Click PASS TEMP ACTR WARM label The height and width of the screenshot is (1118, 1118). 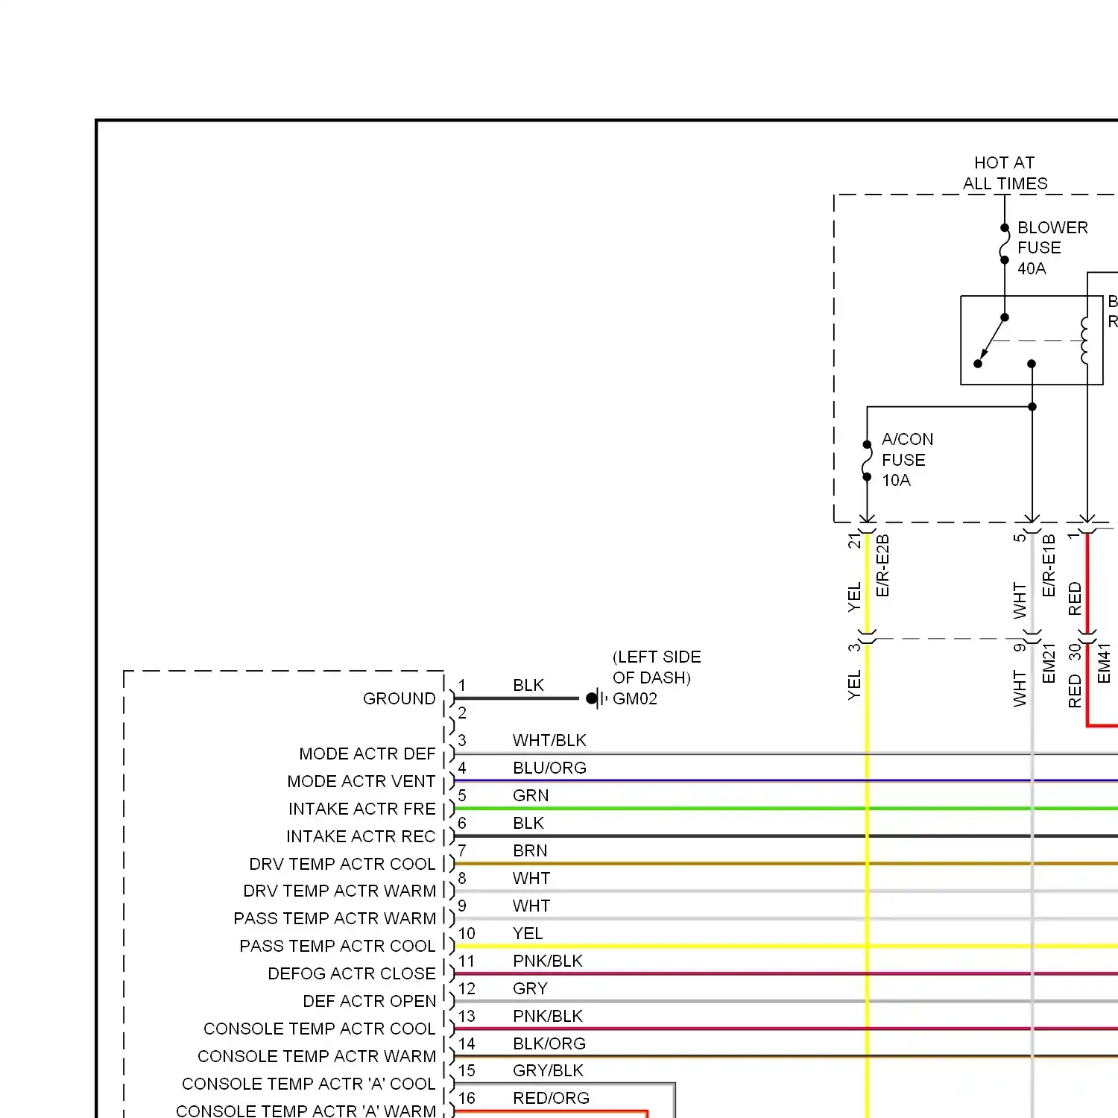click(335, 918)
